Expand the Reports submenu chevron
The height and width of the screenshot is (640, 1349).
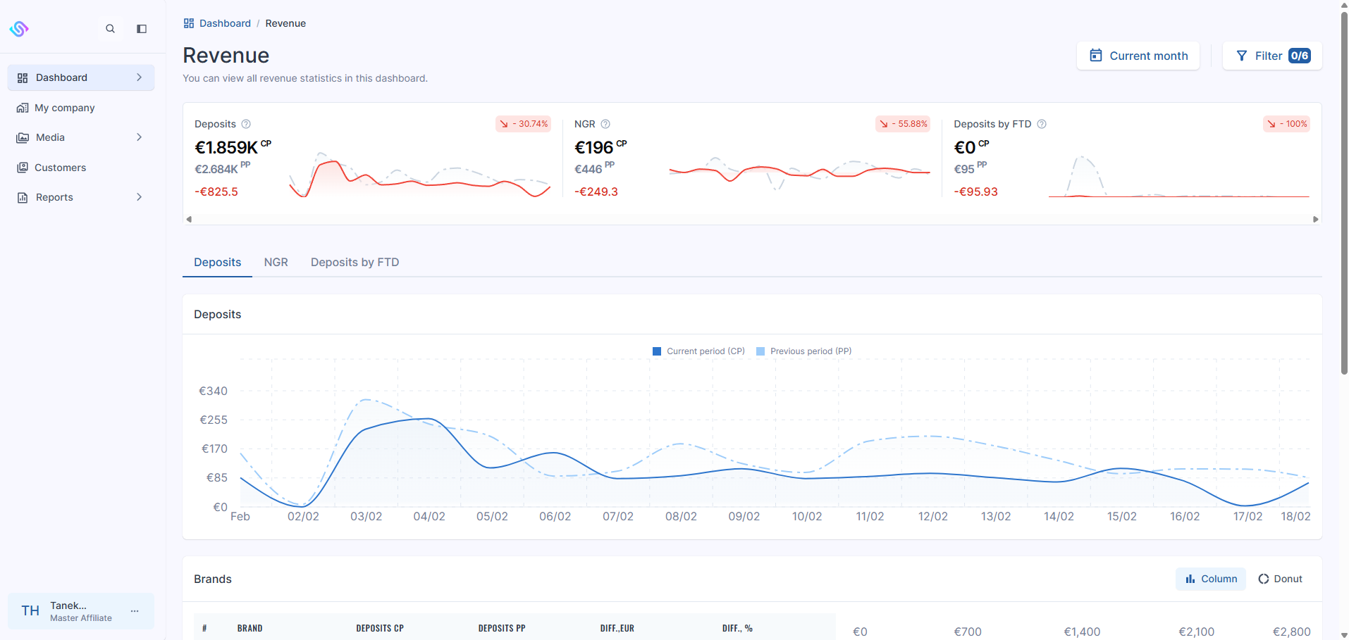[139, 197]
